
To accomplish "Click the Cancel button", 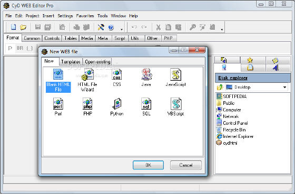I will (x=185, y=165).
